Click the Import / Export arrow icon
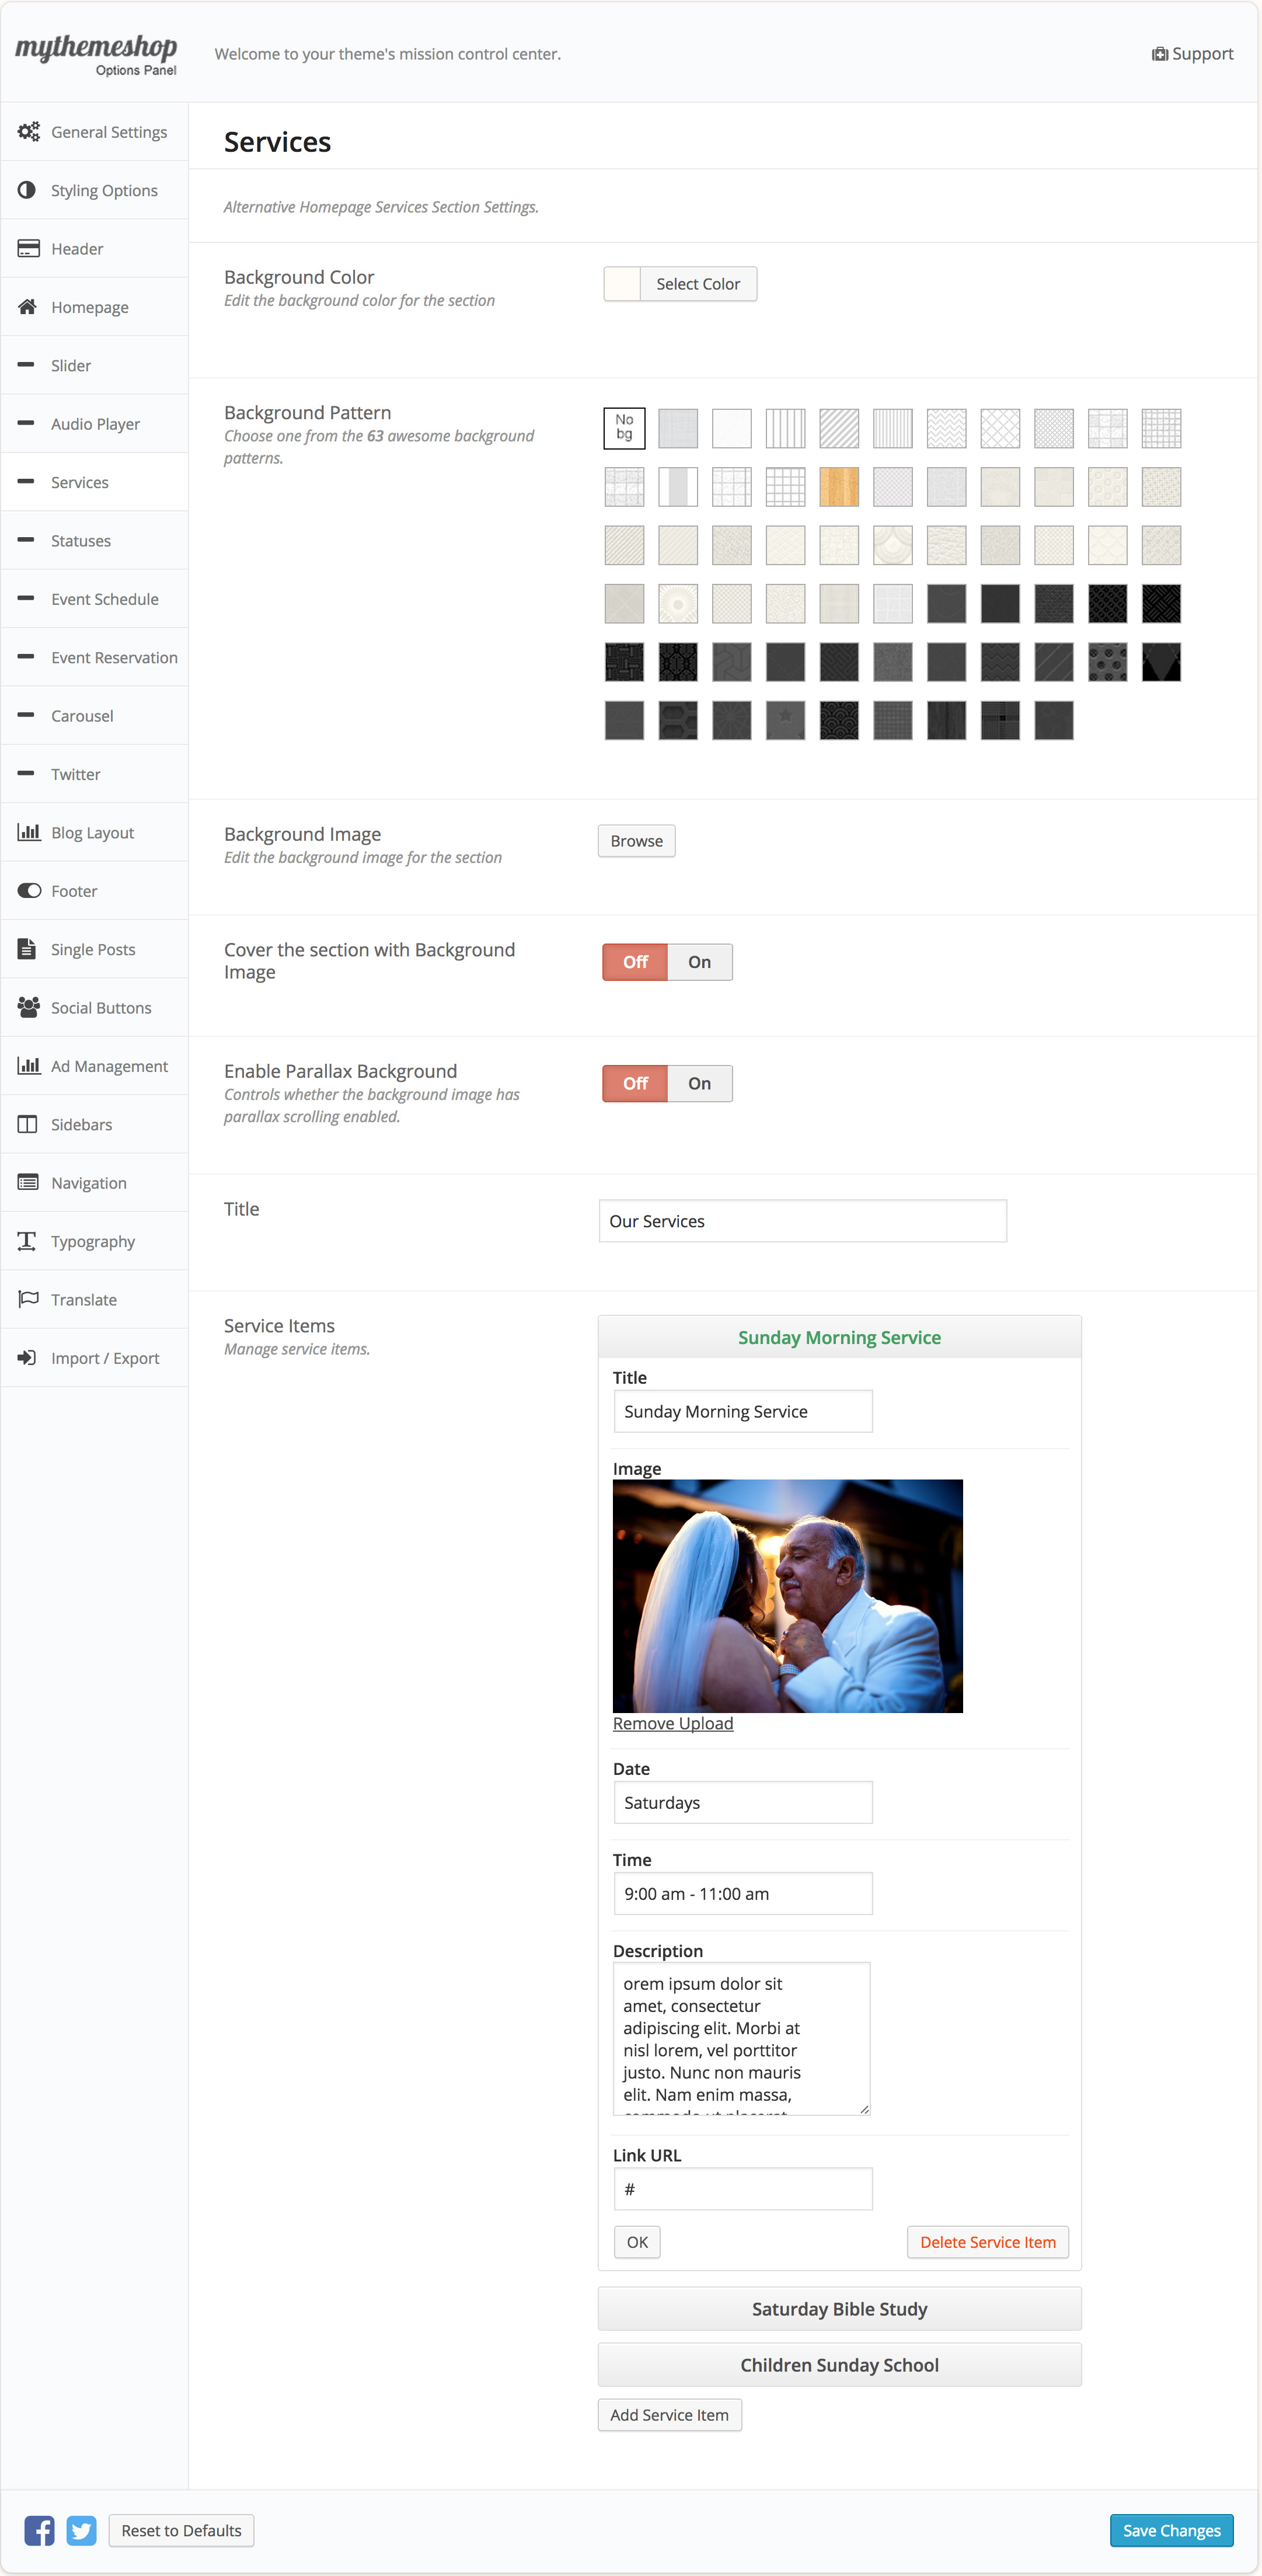Viewport: 1262px width, 2576px height. 28,1358
